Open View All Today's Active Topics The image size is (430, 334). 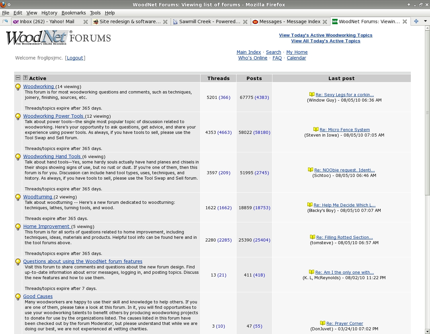pos(326,41)
